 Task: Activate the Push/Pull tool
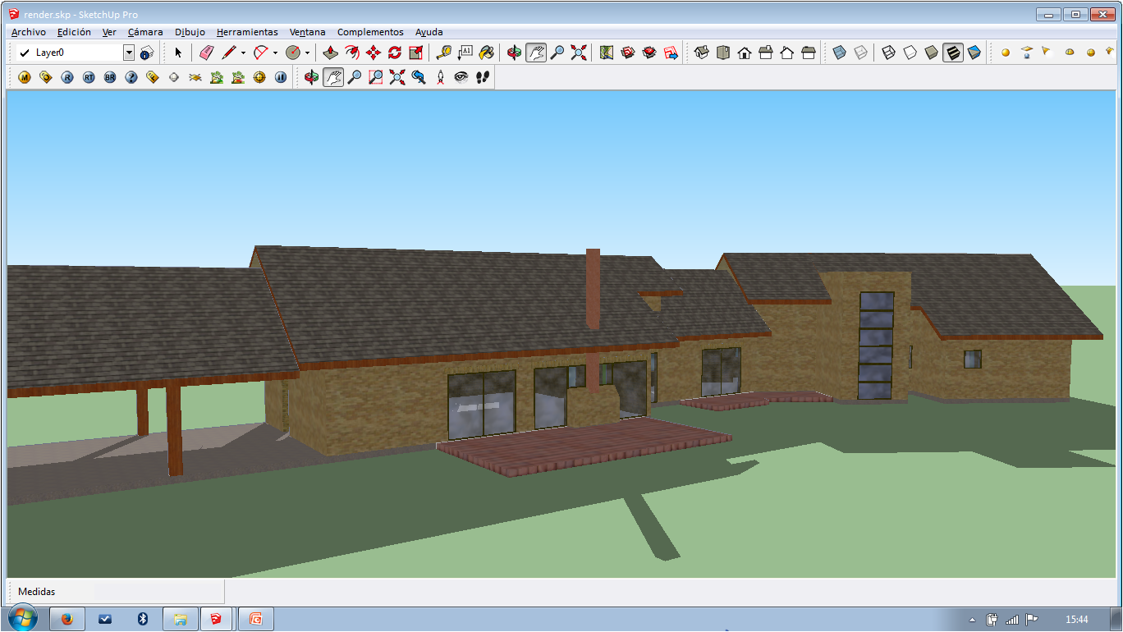[x=331, y=53]
